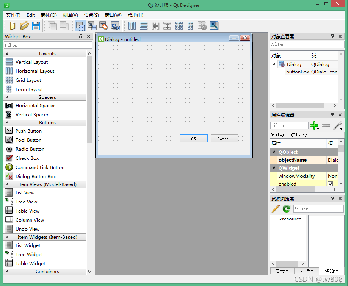Click the property editor Filter field
This screenshot has height=286, width=348.
289,125
